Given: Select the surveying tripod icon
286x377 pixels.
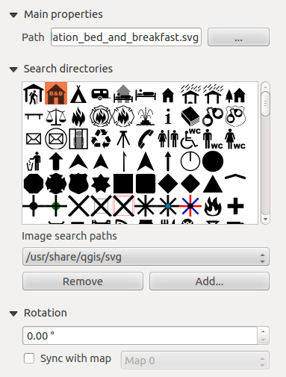Looking at the screenshot, I should point(123,139).
